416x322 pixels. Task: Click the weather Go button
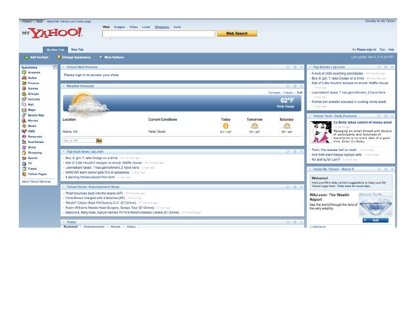(x=99, y=141)
